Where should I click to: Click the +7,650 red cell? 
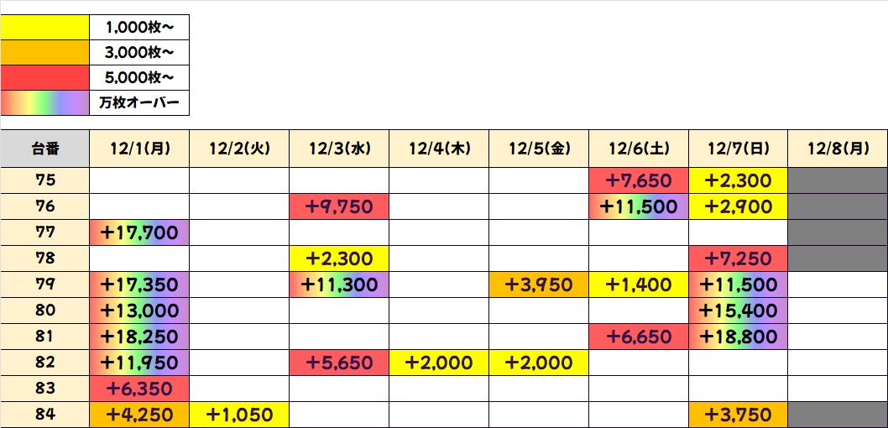pos(639,180)
